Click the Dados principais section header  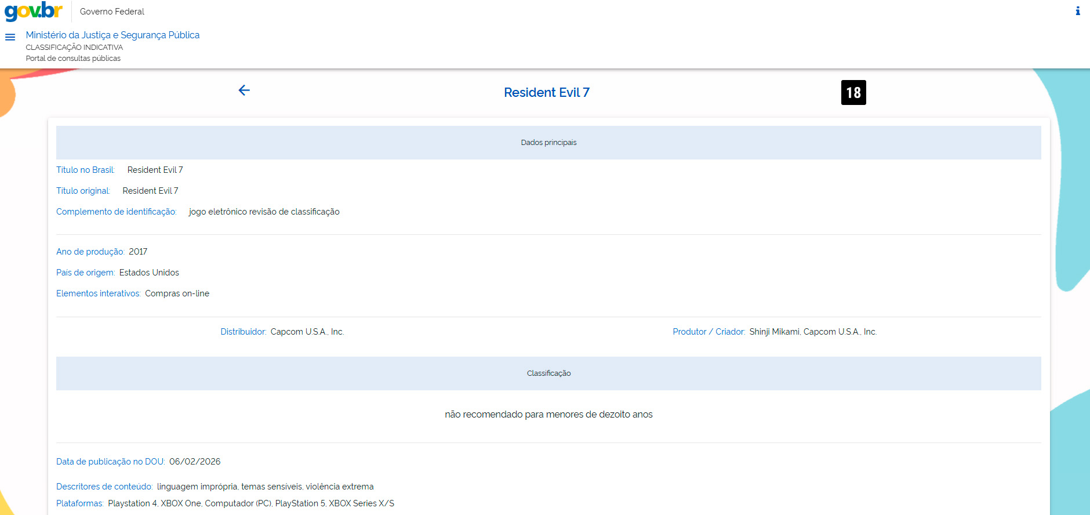click(x=548, y=143)
